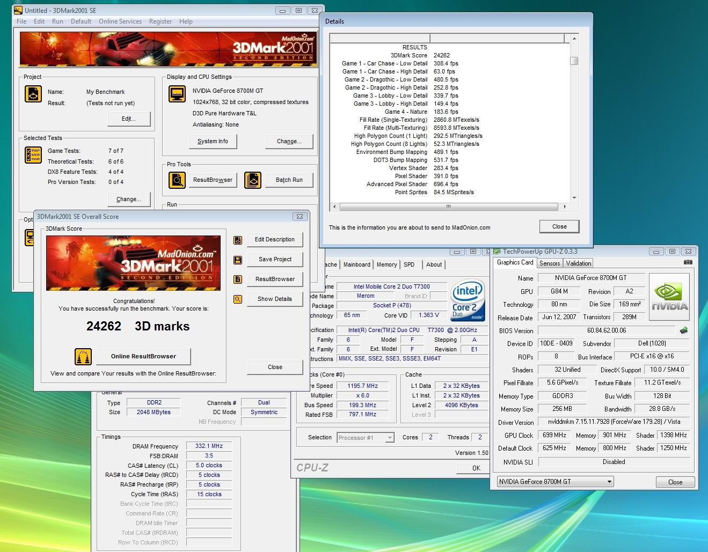The width and height of the screenshot is (708, 552).
Task: Open the Processor #1 selection dropdown in CPU-Z
Action: (x=366, y=438)
